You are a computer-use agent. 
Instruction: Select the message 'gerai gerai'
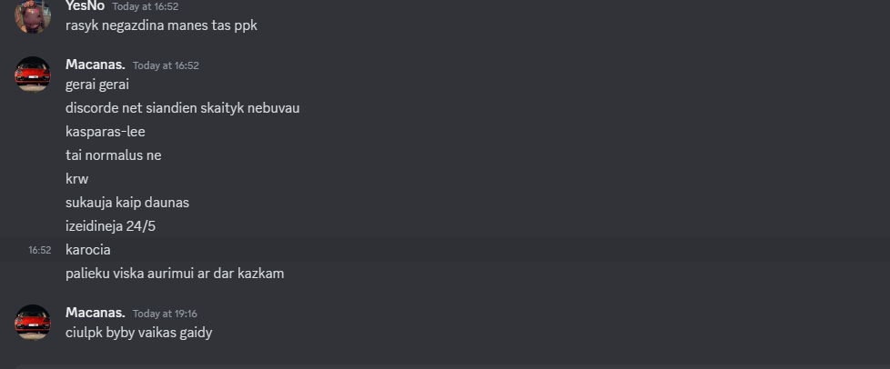click(97, 85)
